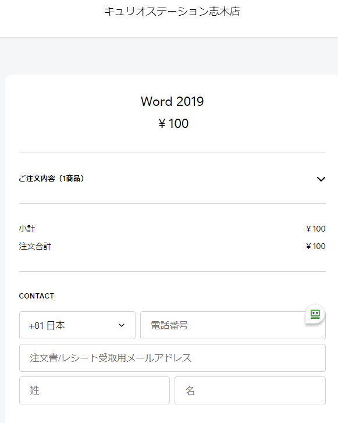Click the Word 2019 product title

tap(172, 102)
